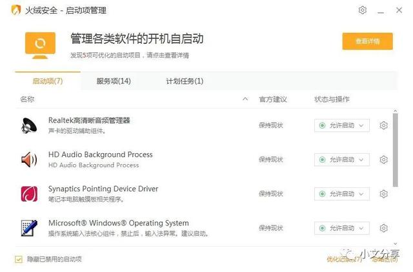Viewport: 413px width, 272px height.
Task: Open 允许启动 dropdown for HD Audio Background Process
Action: (x=341, y=160)
